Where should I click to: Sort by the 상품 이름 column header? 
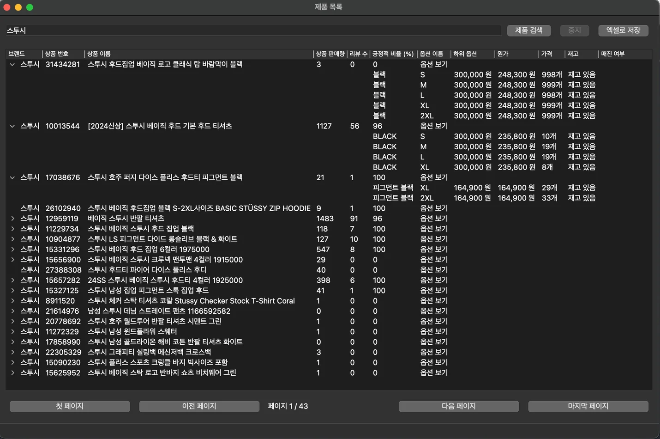coord(199,54)
